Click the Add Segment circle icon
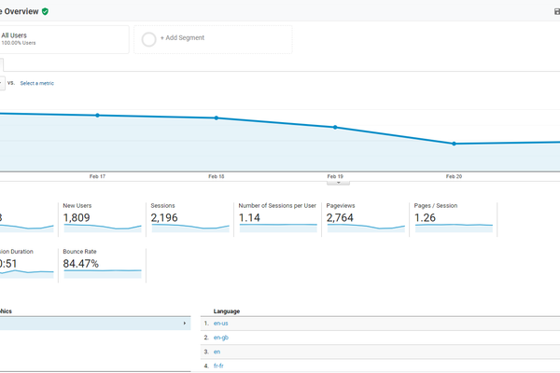 149,39
